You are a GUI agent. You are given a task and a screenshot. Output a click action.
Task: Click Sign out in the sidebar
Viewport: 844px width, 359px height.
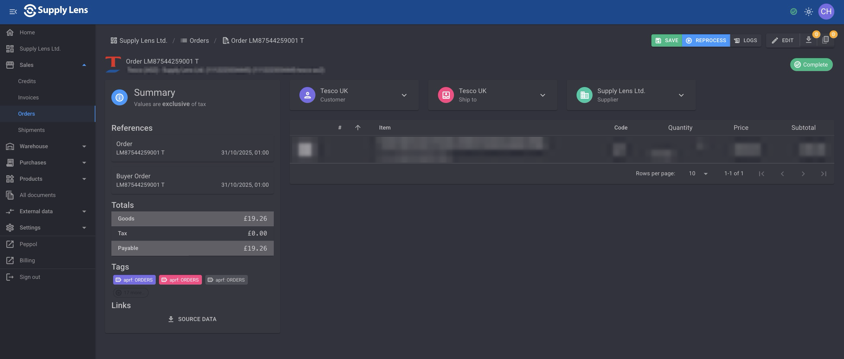point(47,277)
